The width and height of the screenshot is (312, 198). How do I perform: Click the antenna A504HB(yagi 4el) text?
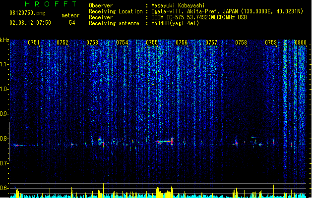175,23
